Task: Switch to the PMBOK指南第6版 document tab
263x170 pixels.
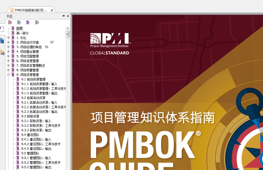Action: coord(31,10)
